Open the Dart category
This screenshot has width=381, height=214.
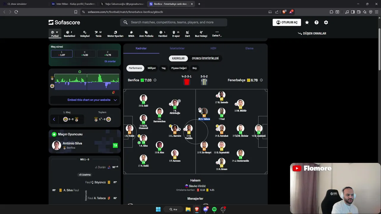[x=187, y=34]
